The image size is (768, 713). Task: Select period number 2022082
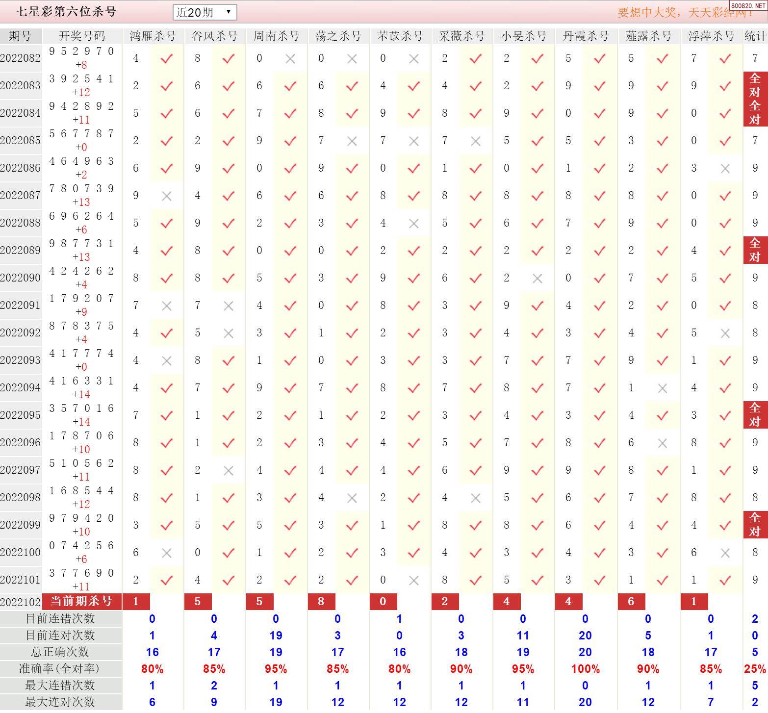click(x=21, y=58)
